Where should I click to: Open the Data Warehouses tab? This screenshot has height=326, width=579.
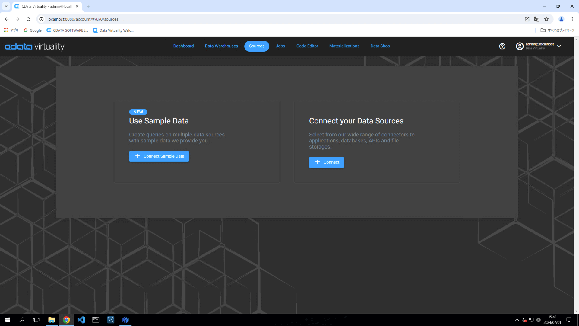click(x=221, y=46)
